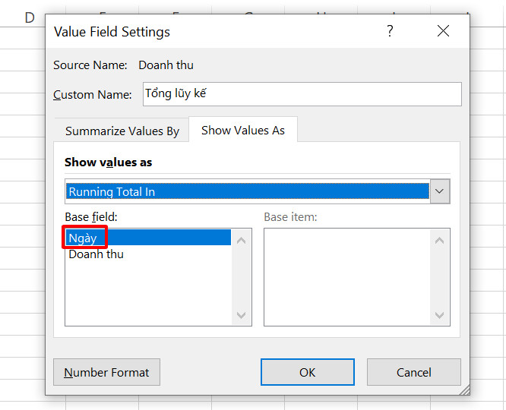The width and height of the screenshot is (506, 410).
Task: Select the Show Values As tab
Action: (242, 131)
